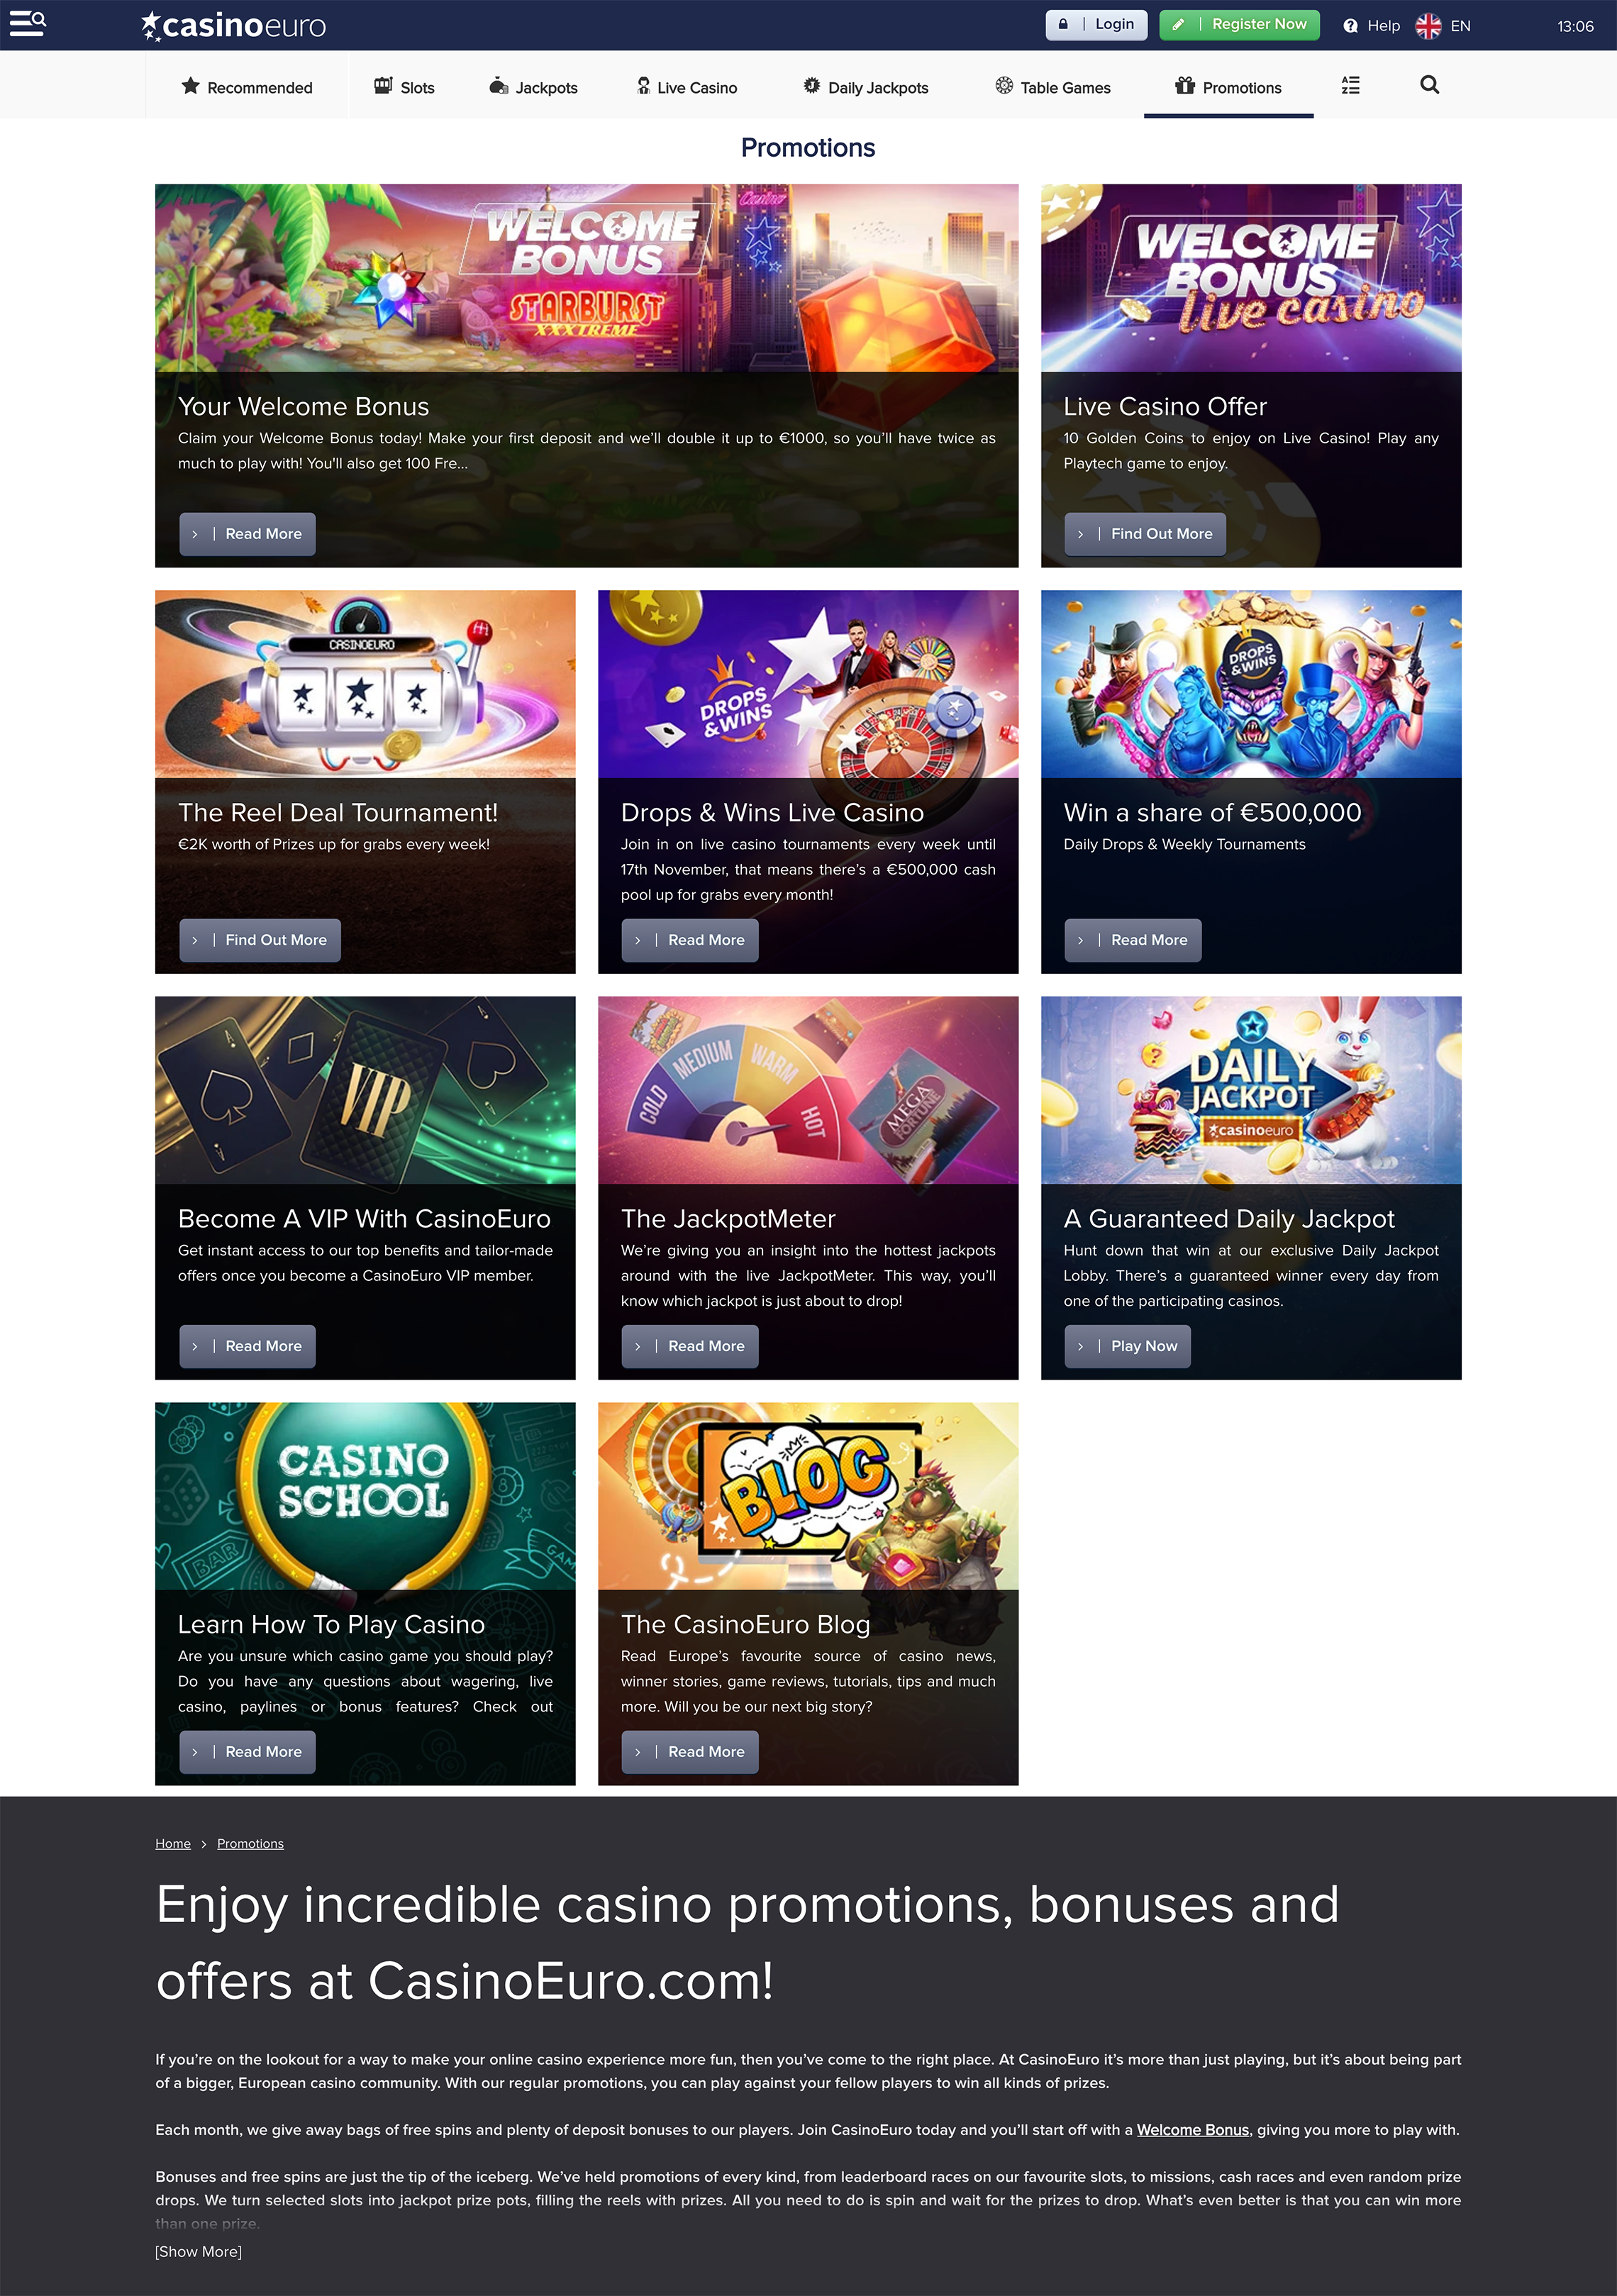
Task: Open the Welcome Bonus text link
Action: [1192, 2129]
